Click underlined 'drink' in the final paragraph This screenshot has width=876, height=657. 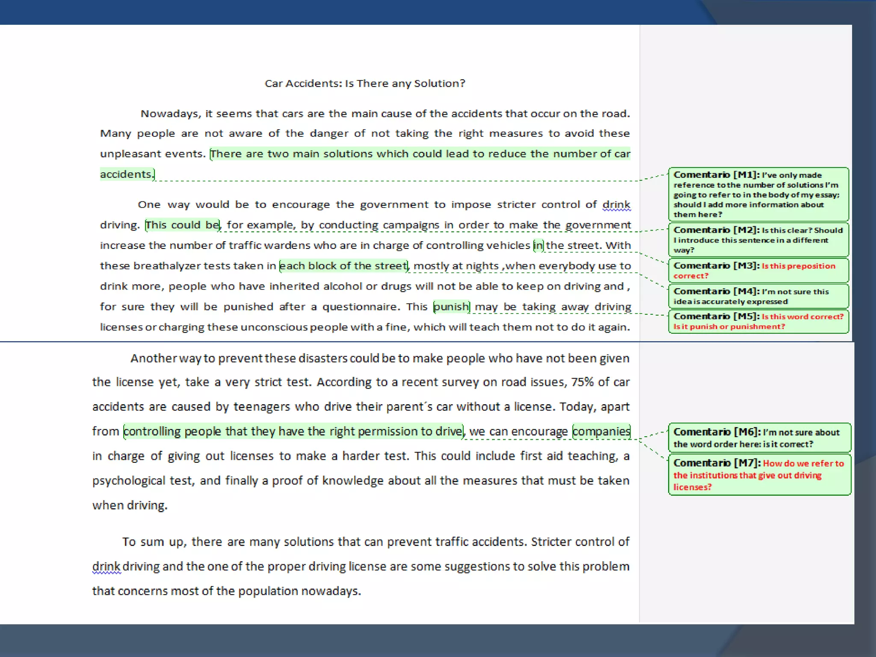[106, 566]
